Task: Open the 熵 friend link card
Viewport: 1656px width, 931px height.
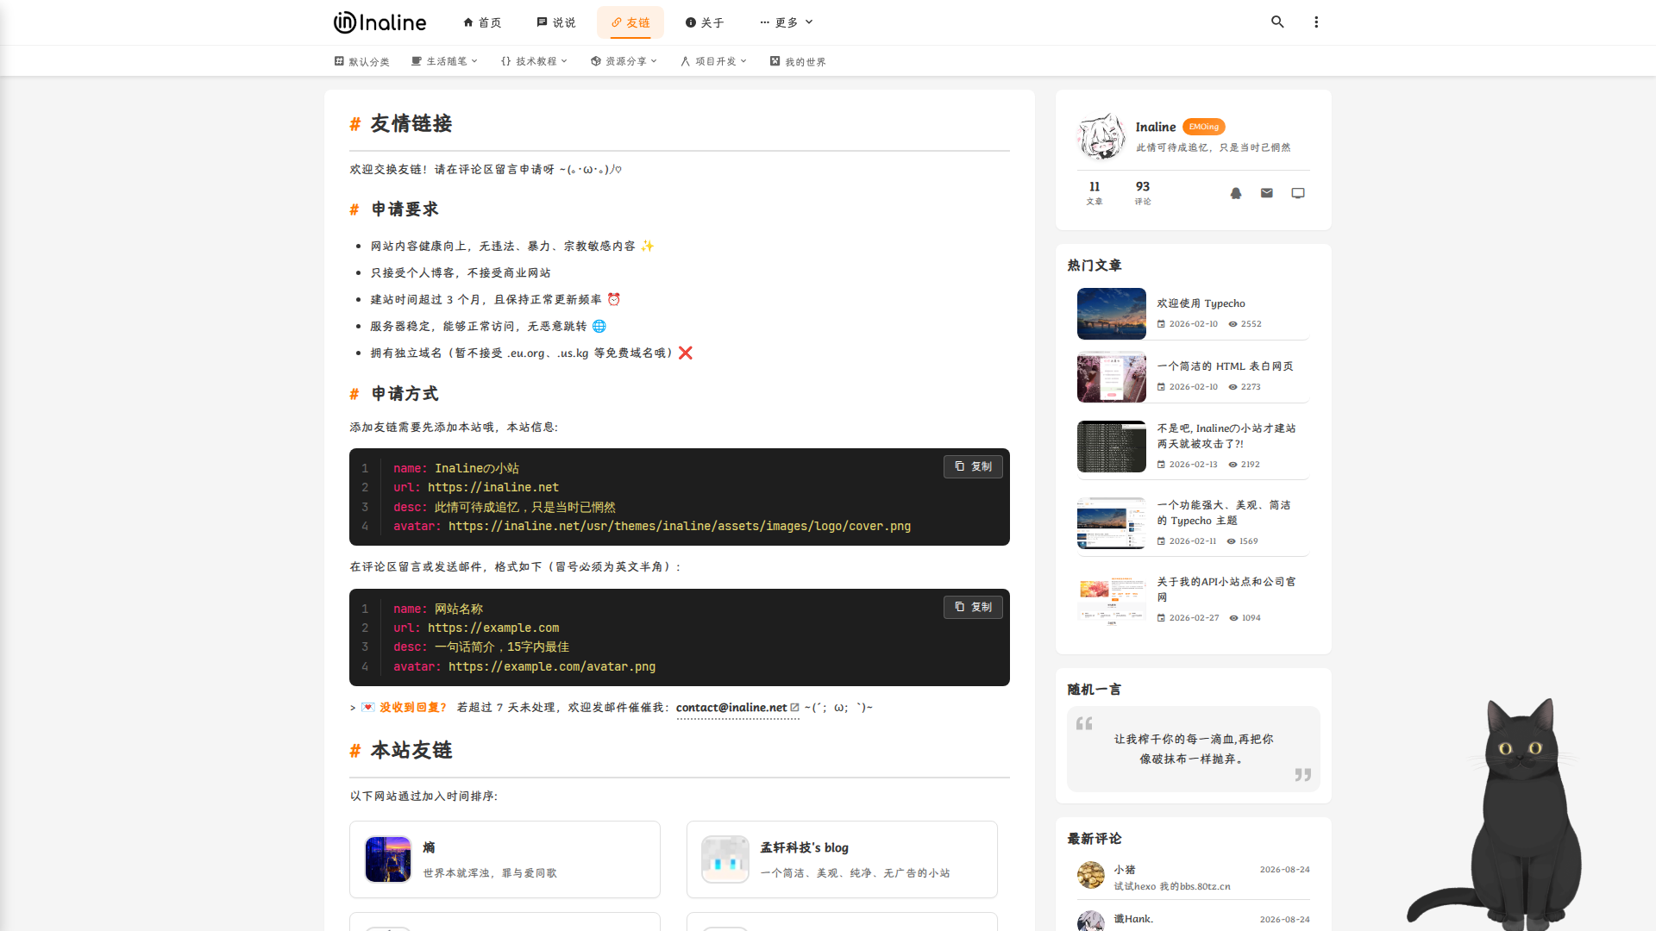Action: click(x=505, y=859)
